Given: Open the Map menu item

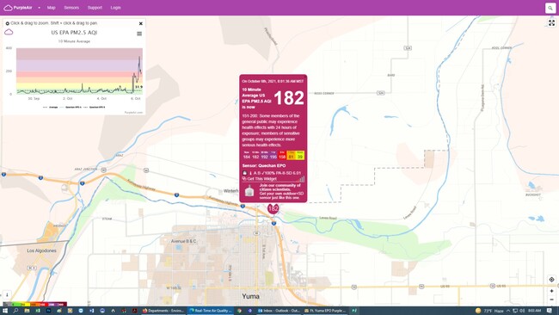Looking at the screenshot, I should point(52,8).
